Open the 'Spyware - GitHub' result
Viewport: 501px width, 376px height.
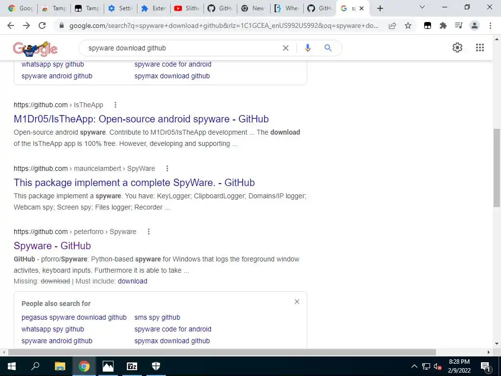click(52, 246)
